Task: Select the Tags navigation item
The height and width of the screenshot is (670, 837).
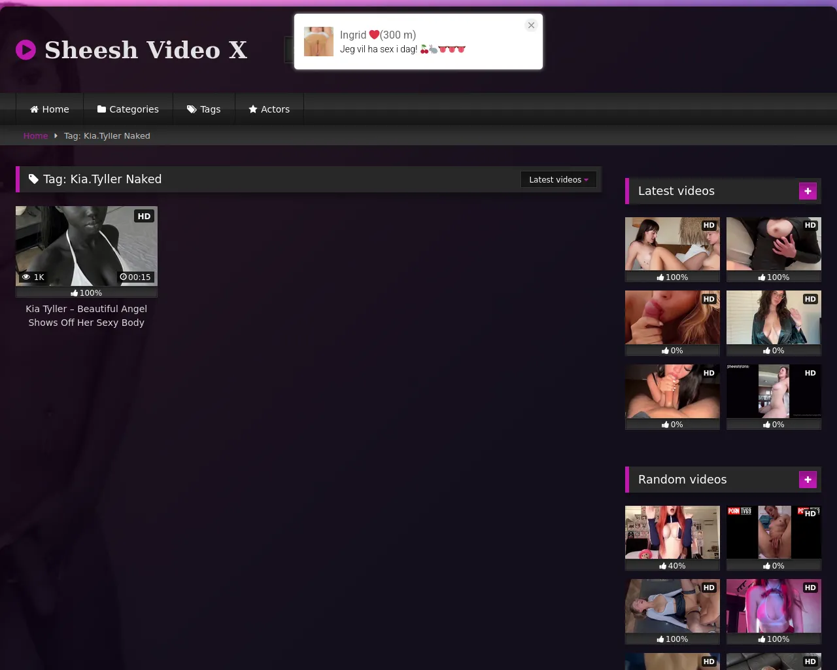Action: [210, 109]
